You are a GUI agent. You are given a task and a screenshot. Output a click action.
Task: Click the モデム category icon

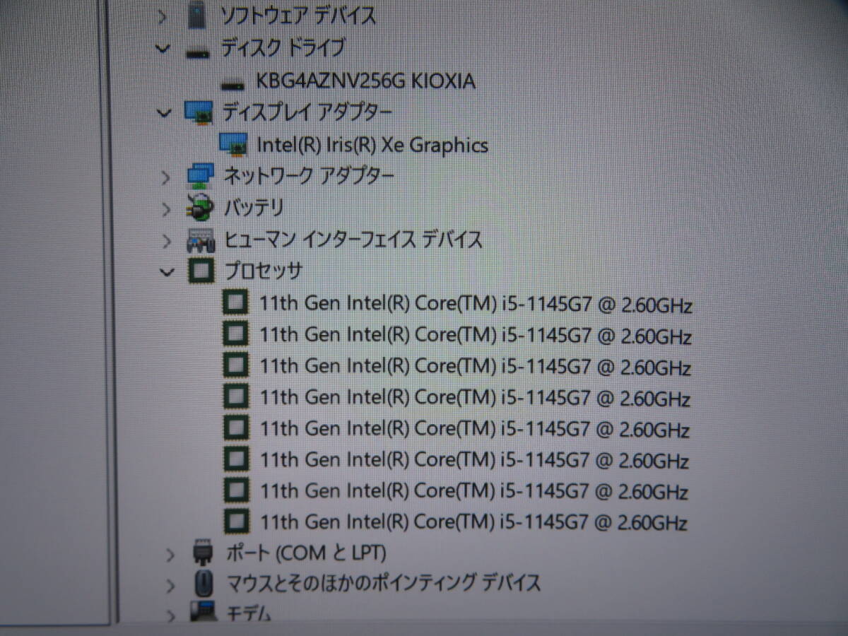point(203,612)
